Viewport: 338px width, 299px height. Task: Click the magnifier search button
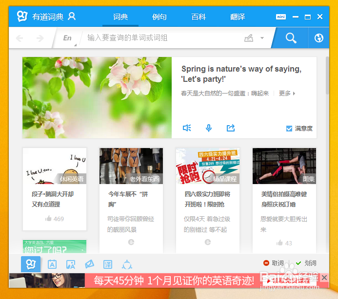click(291, 38)
